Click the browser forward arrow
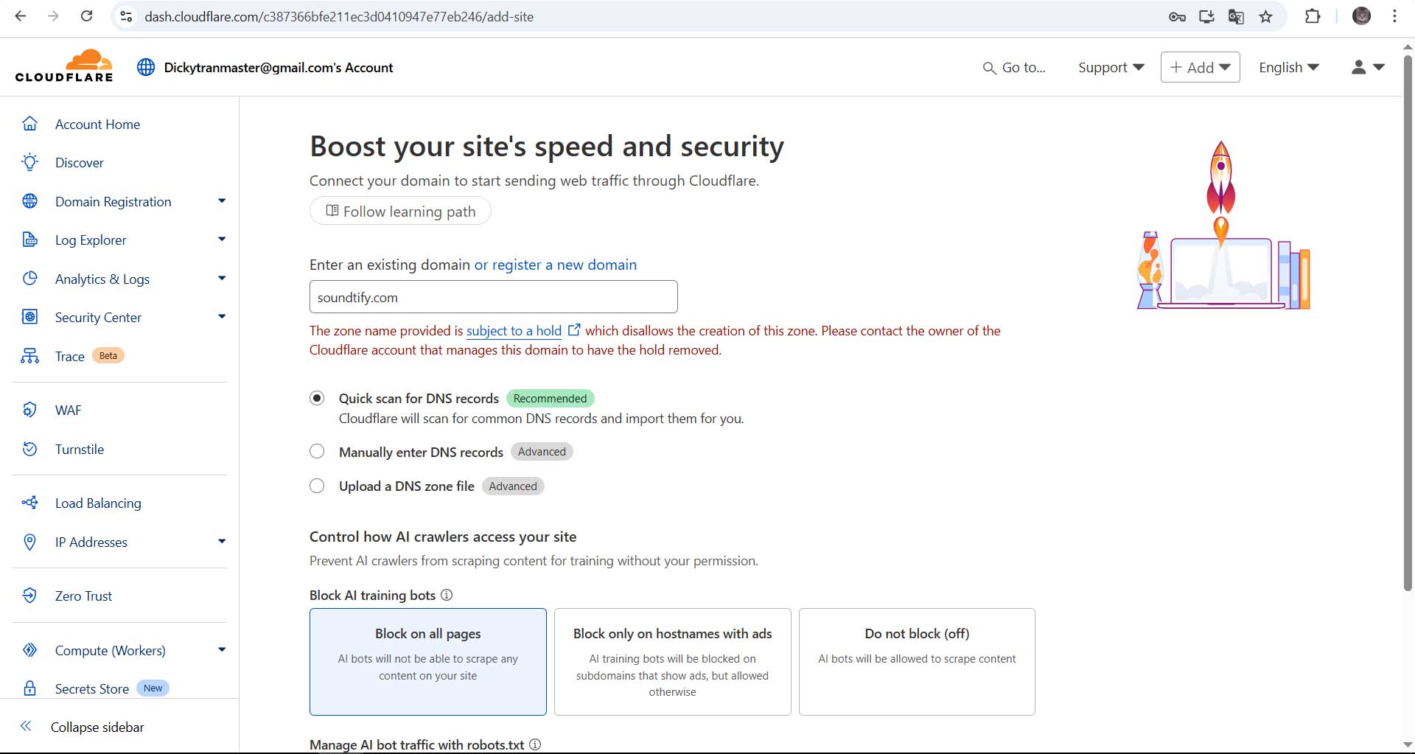This screenshot has height=754, width=1415. [x=53, y=16]
